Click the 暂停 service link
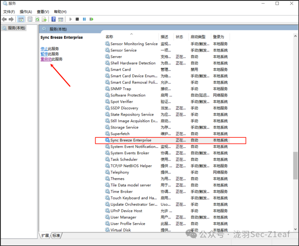 [44, 54]
